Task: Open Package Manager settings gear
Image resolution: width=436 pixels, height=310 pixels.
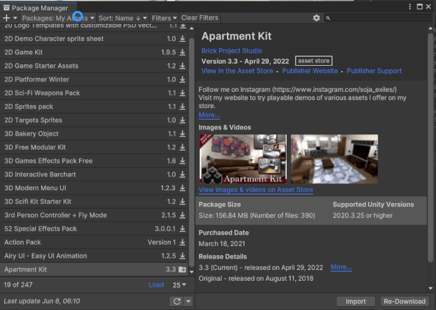Action: tap(316, 18)
